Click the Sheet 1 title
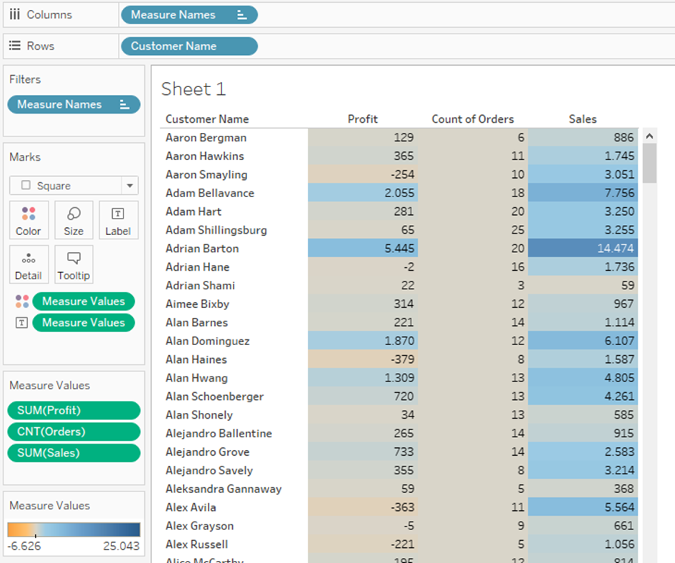Viewport: 675px width, 563px height. [194, 89]
